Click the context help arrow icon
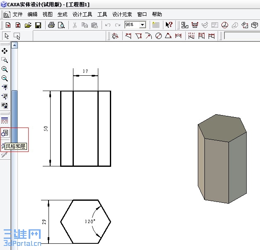Viewport: 260px width, 250px height. coord(169,25)
